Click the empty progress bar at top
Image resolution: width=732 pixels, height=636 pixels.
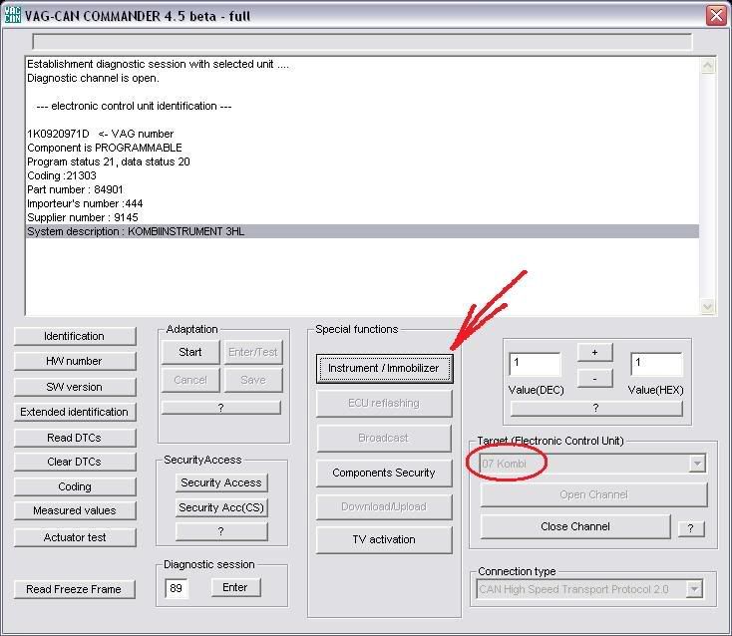(362, 42)
